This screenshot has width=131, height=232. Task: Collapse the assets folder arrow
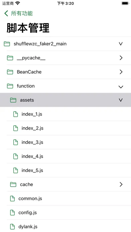(121, 100)
